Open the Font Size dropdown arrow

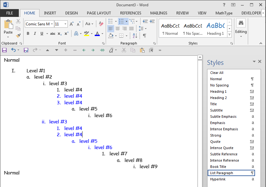(65, 23)
